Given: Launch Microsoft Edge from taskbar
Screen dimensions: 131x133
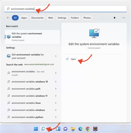Looking at the screenshot, I should (x=80, y=129).
